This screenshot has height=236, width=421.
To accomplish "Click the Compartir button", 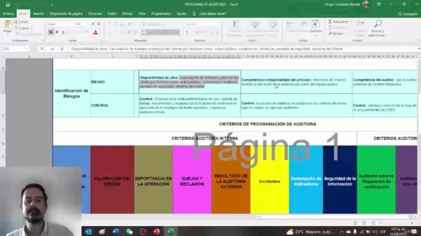I will 408,14.
